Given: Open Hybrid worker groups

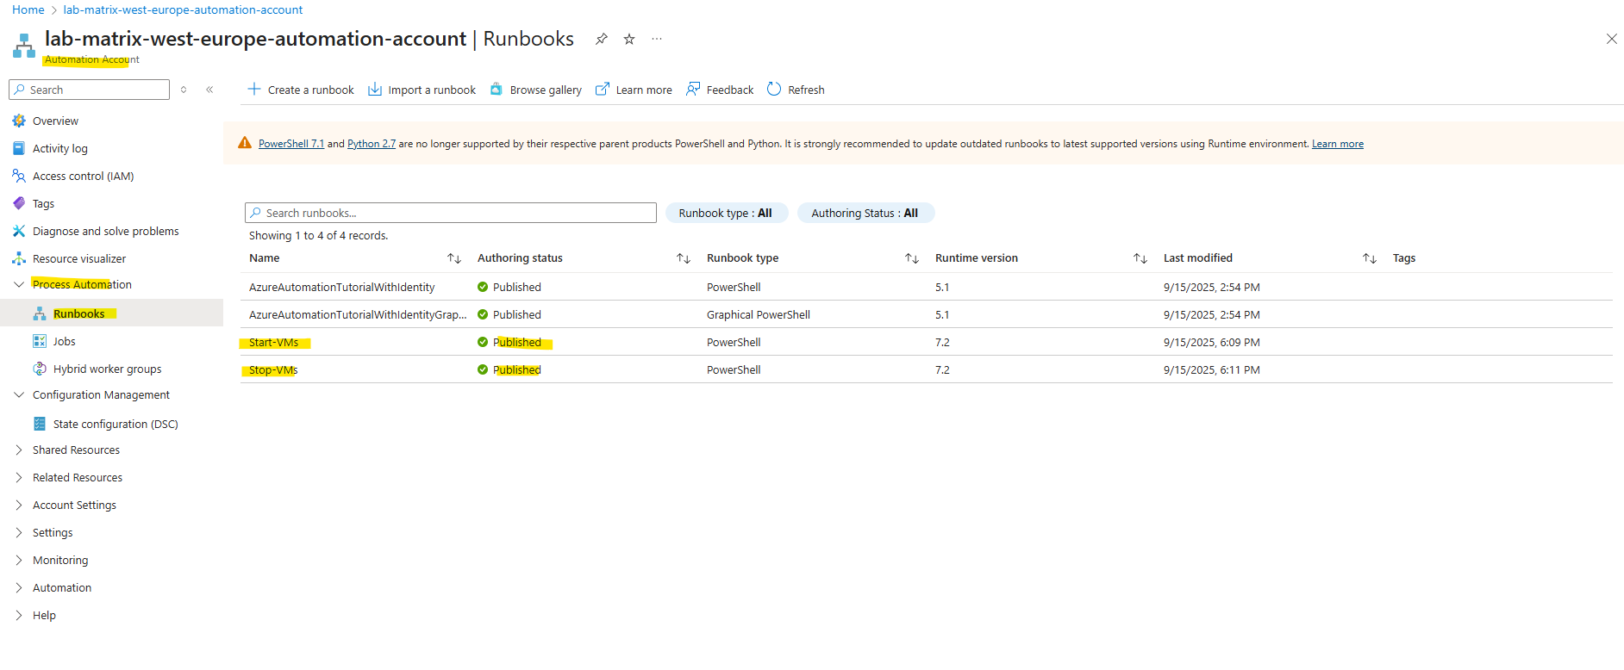Looking at the screenshot, I should (107, 369).
